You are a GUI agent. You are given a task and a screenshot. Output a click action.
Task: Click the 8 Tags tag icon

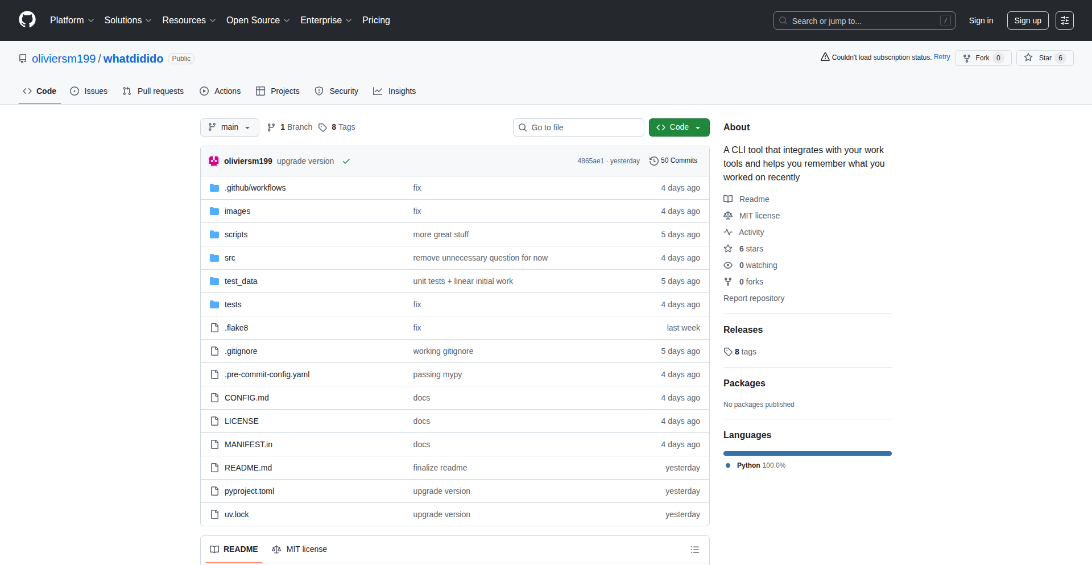tap(322, 127)
